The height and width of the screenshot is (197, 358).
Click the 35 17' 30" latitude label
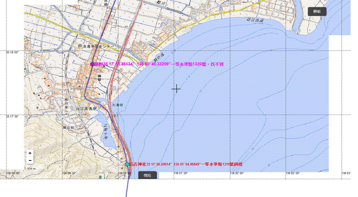coord(12,116)
